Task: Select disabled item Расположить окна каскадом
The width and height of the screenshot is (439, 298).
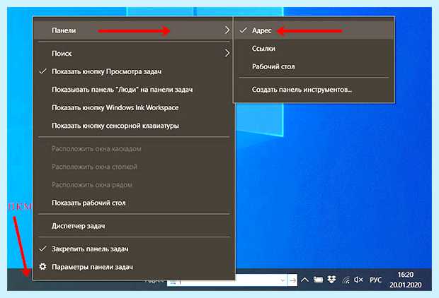Action: [133, 149]
